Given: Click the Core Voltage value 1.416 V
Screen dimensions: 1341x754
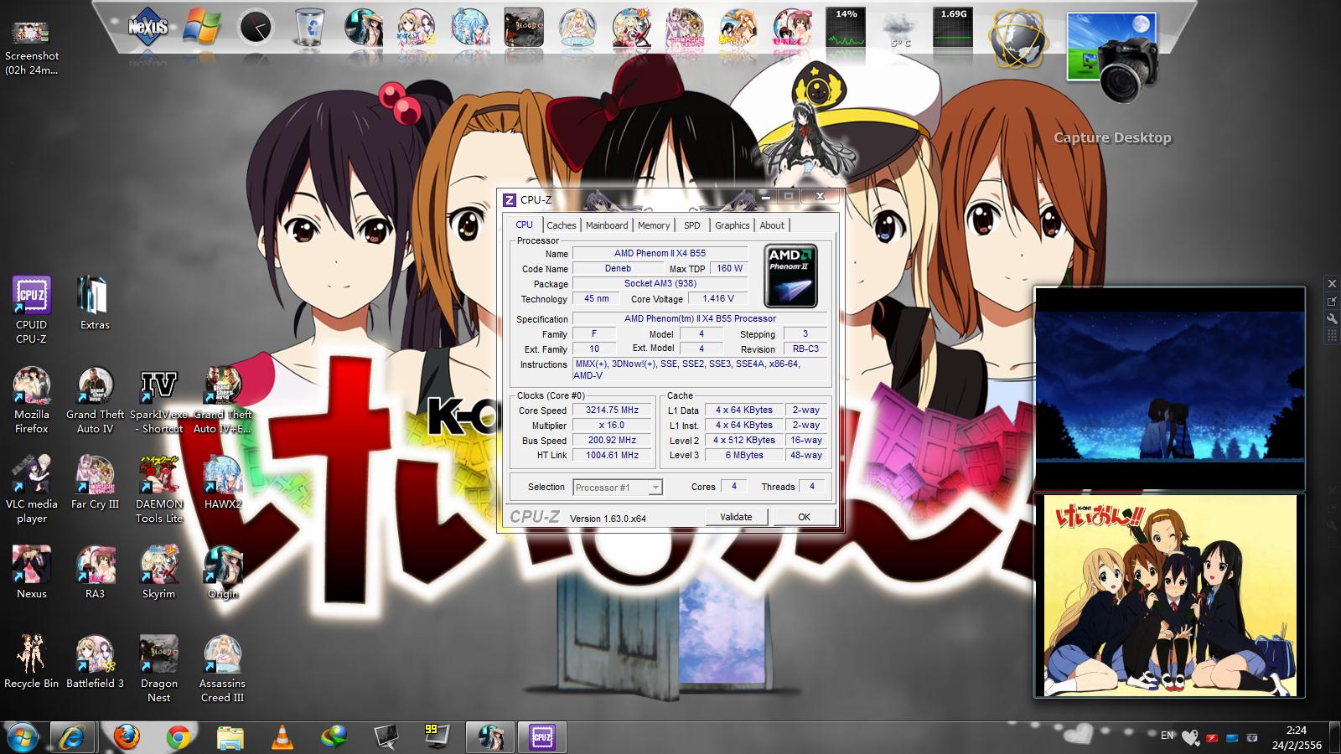Looking at the screenshot, I should tap(718, 298).
